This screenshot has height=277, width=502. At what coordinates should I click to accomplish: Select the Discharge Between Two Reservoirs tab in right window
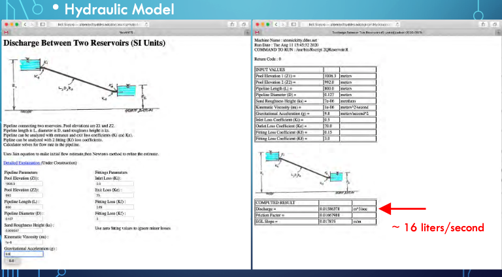pos(376,32)
